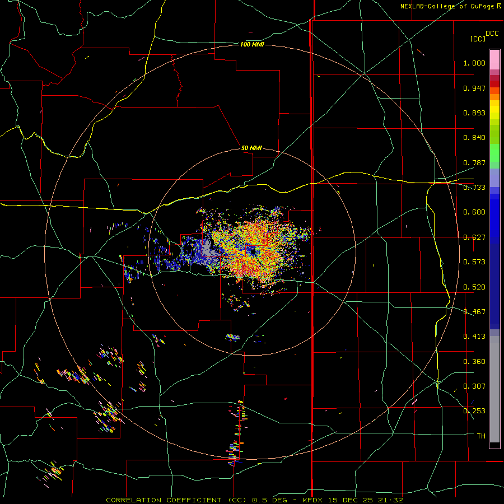Select the 0.733 scale value
This screenshot has width=504, height=504.
(474, 188)
